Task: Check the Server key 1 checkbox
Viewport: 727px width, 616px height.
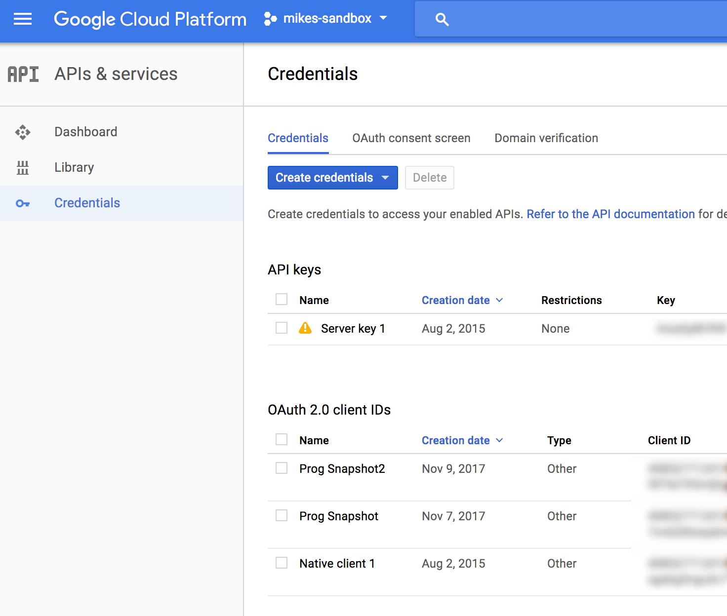Action: (282, 328)
